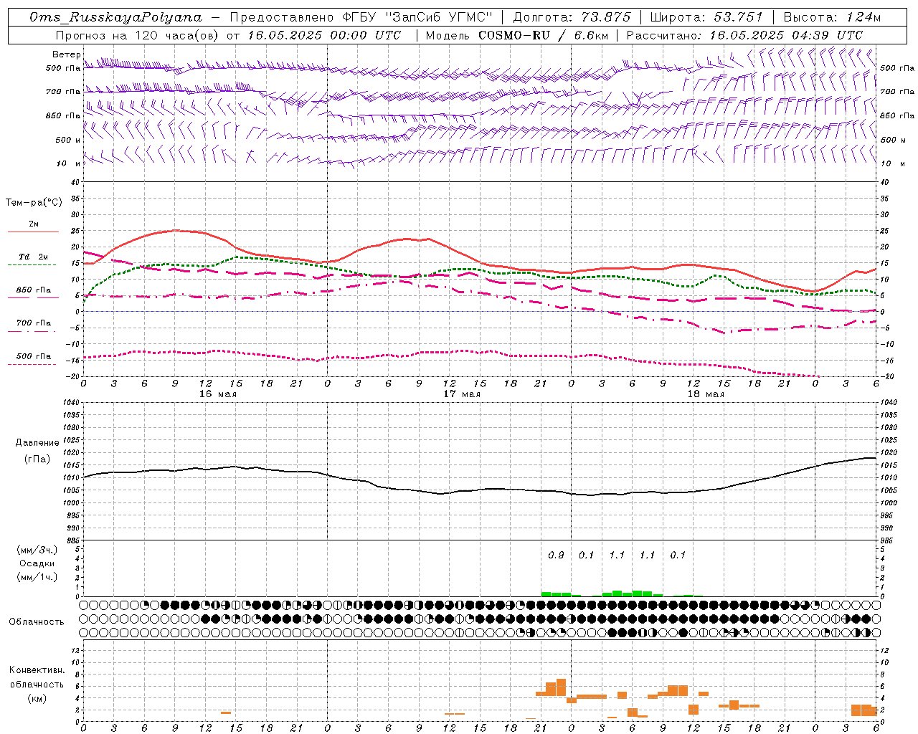Click the Тем-ра(°C) axis title

[34, 203]
